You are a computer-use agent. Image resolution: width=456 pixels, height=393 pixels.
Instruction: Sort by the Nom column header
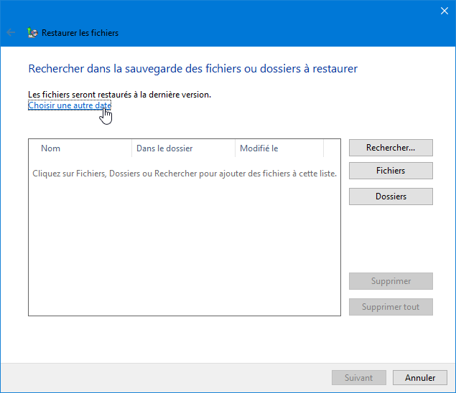pos(80,148)
